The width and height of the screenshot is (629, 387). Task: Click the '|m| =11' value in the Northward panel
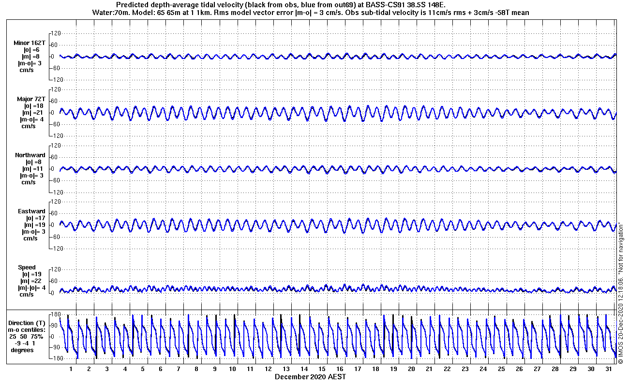34,169
